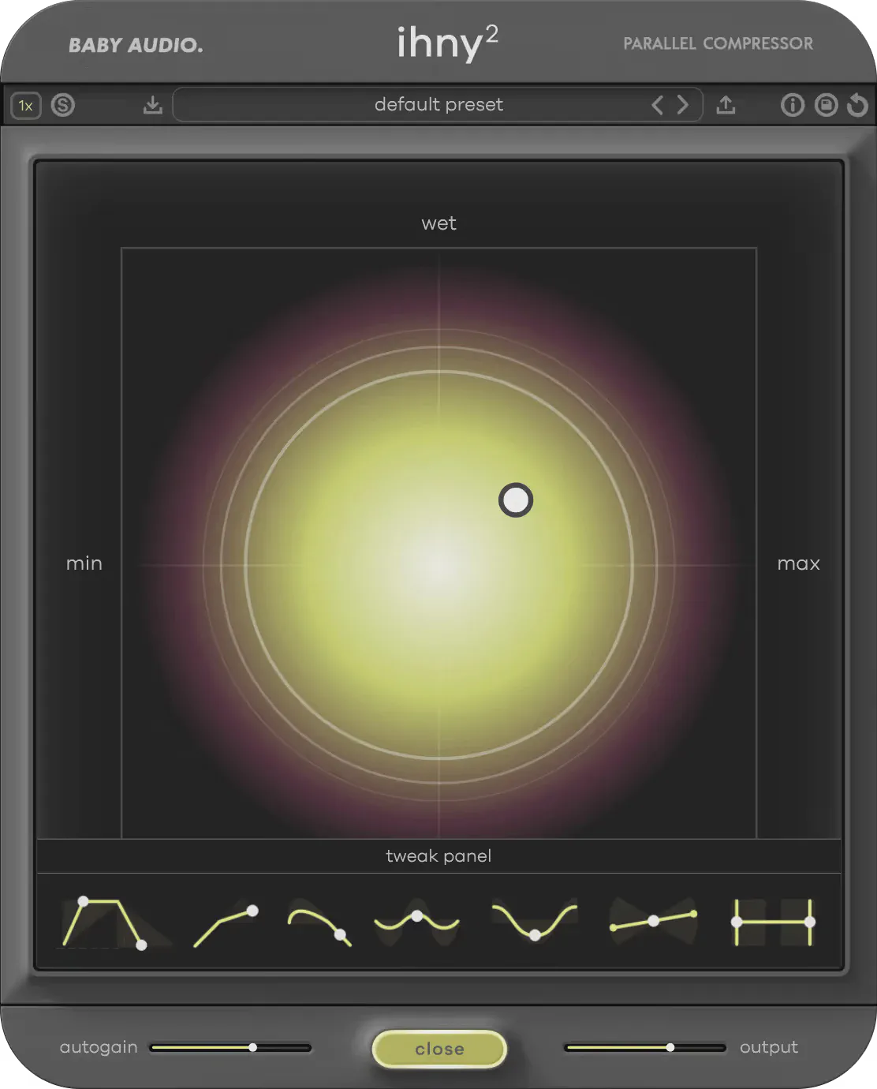Click the white XY pad handle
877x1089 pixels.
[x=516, y=500]
